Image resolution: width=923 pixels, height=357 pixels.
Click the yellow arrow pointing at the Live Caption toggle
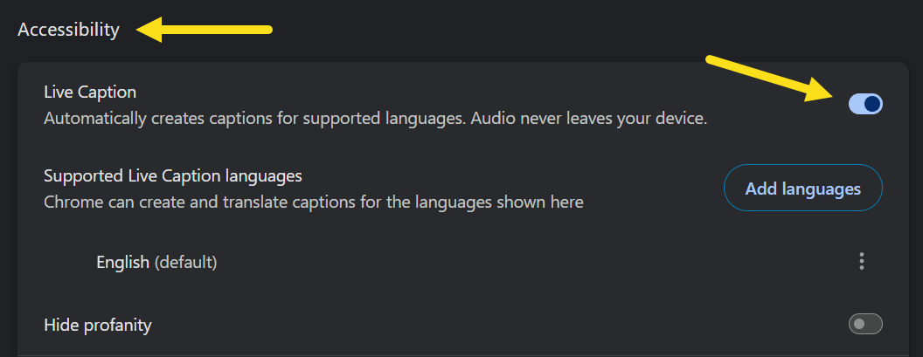point(774,79)
